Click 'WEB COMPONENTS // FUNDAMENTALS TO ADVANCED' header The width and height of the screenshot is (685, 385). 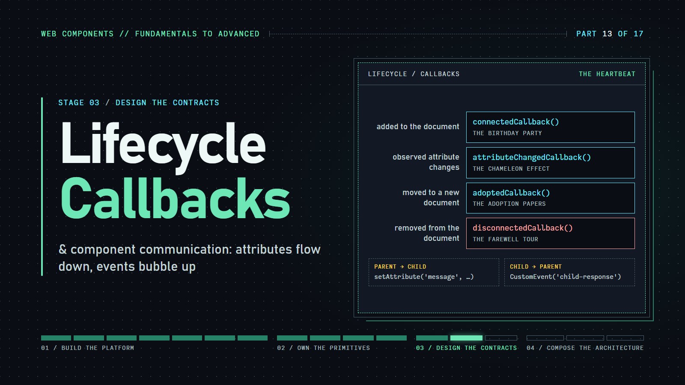click(150, 34)
